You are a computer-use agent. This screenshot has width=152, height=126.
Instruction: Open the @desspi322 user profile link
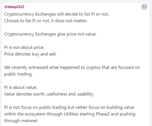coord(14,7)
